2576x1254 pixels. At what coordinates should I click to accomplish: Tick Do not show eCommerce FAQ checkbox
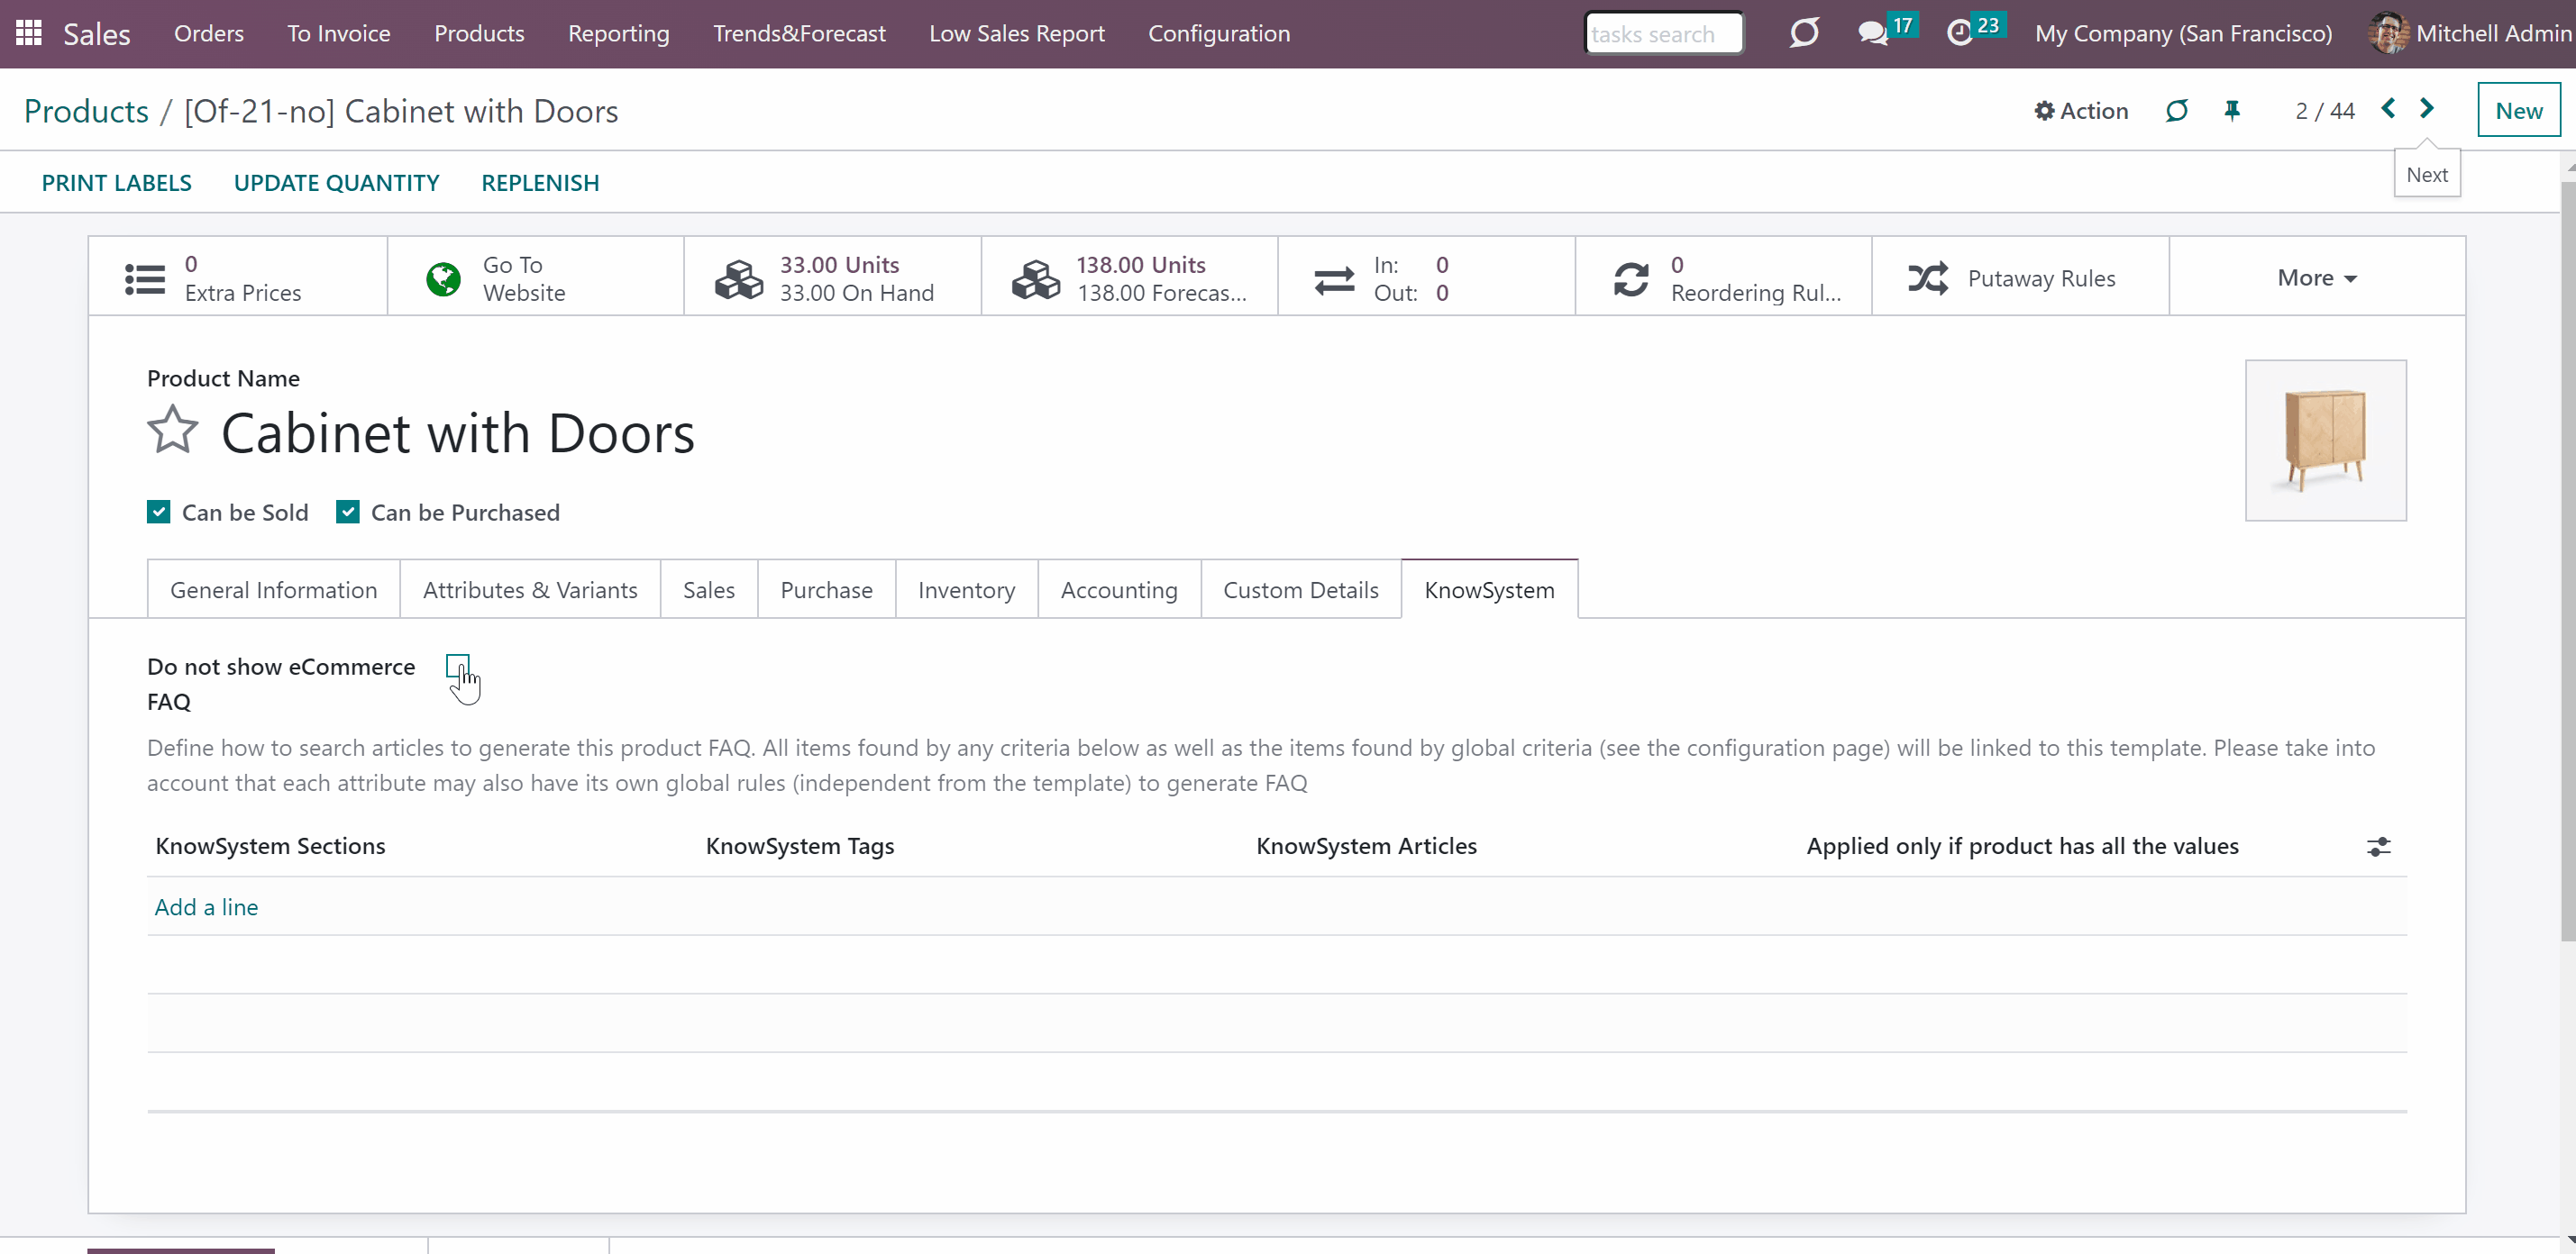click(x=457, y=667)
